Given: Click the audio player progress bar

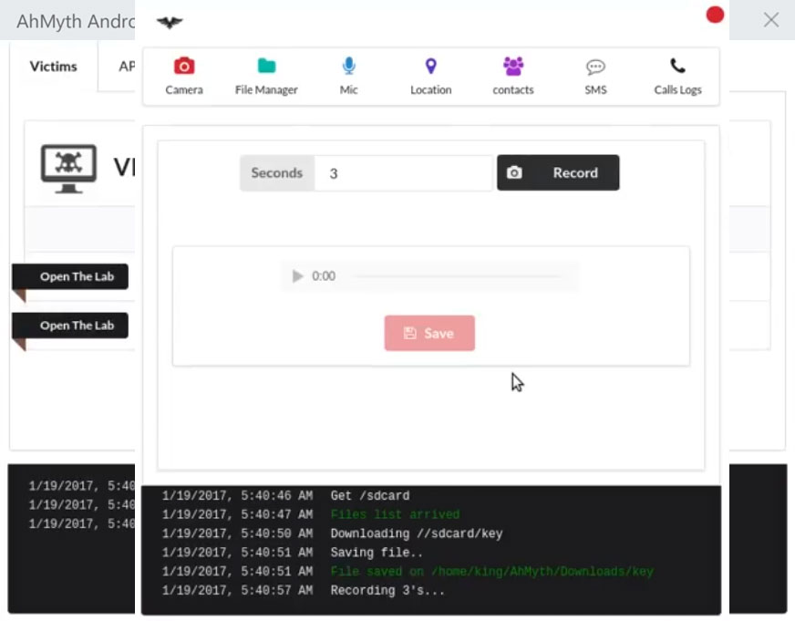Looking at the screenshot, I should coord(457,276).
